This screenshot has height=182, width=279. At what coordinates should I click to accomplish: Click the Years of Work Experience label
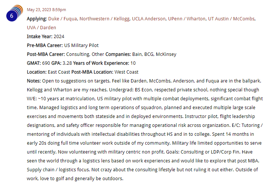(x=101, y=63)
